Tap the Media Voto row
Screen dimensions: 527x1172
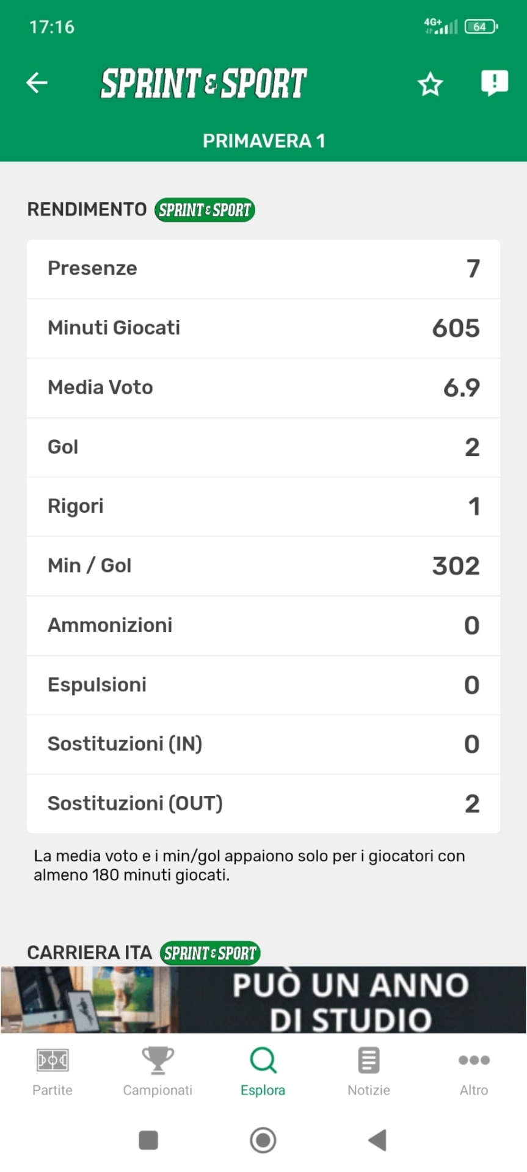263,388
